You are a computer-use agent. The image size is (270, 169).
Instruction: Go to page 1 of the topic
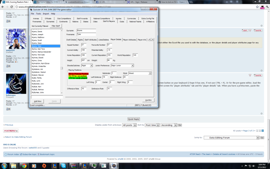257,131
